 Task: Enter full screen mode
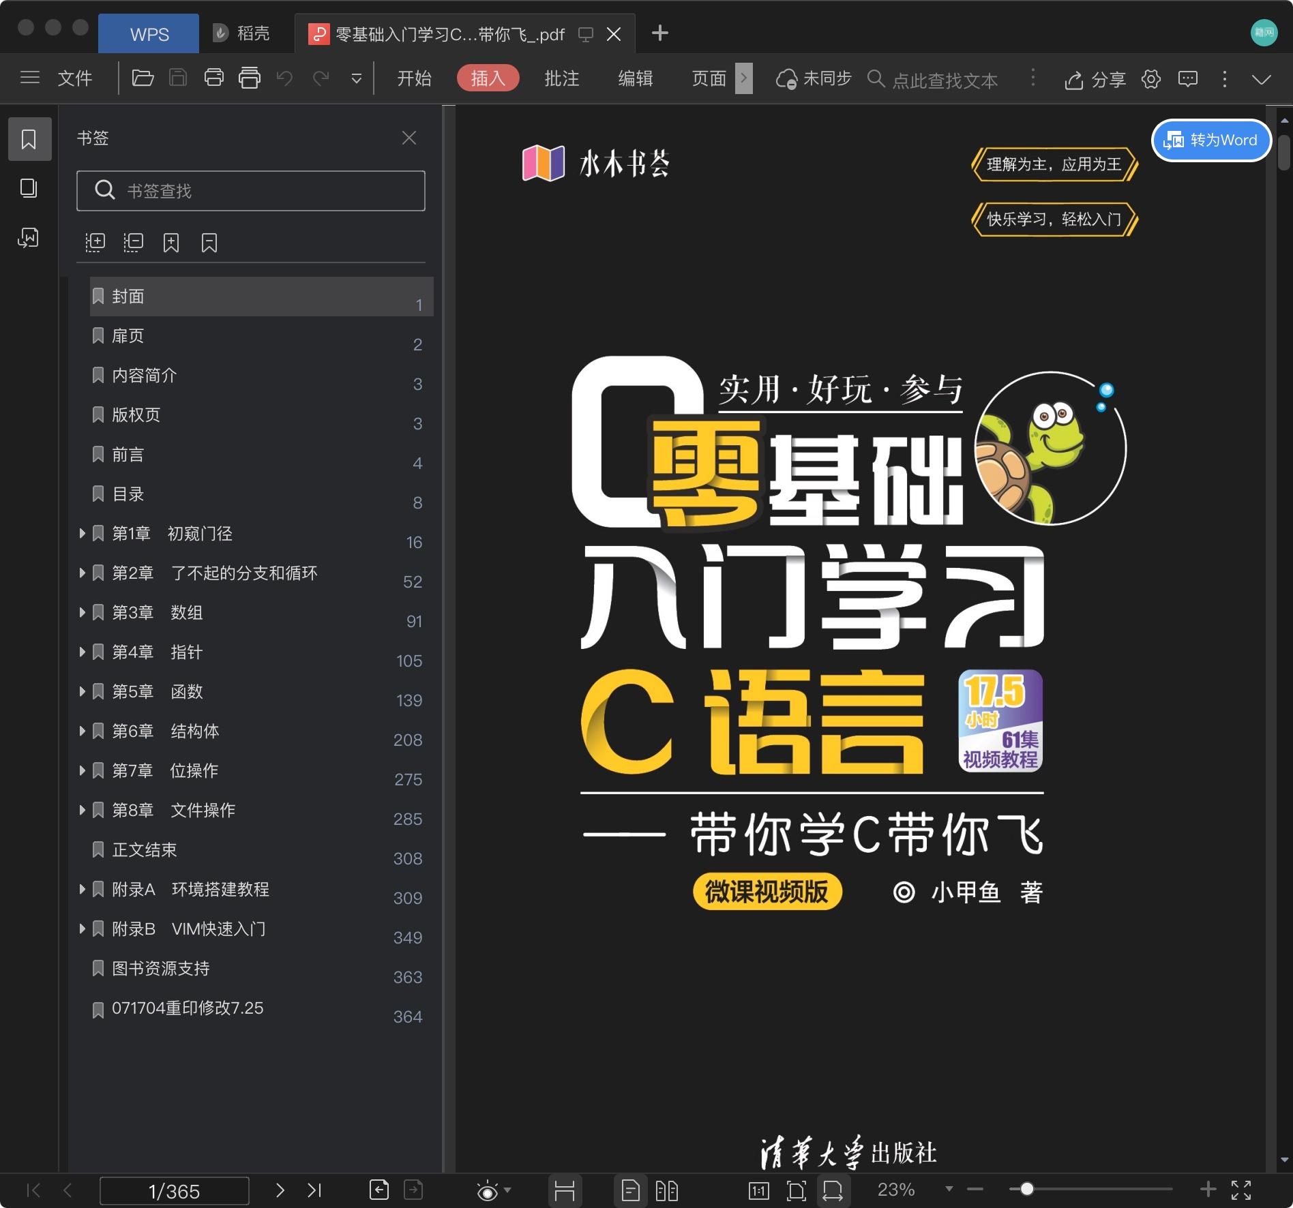coord(1241,1190)
